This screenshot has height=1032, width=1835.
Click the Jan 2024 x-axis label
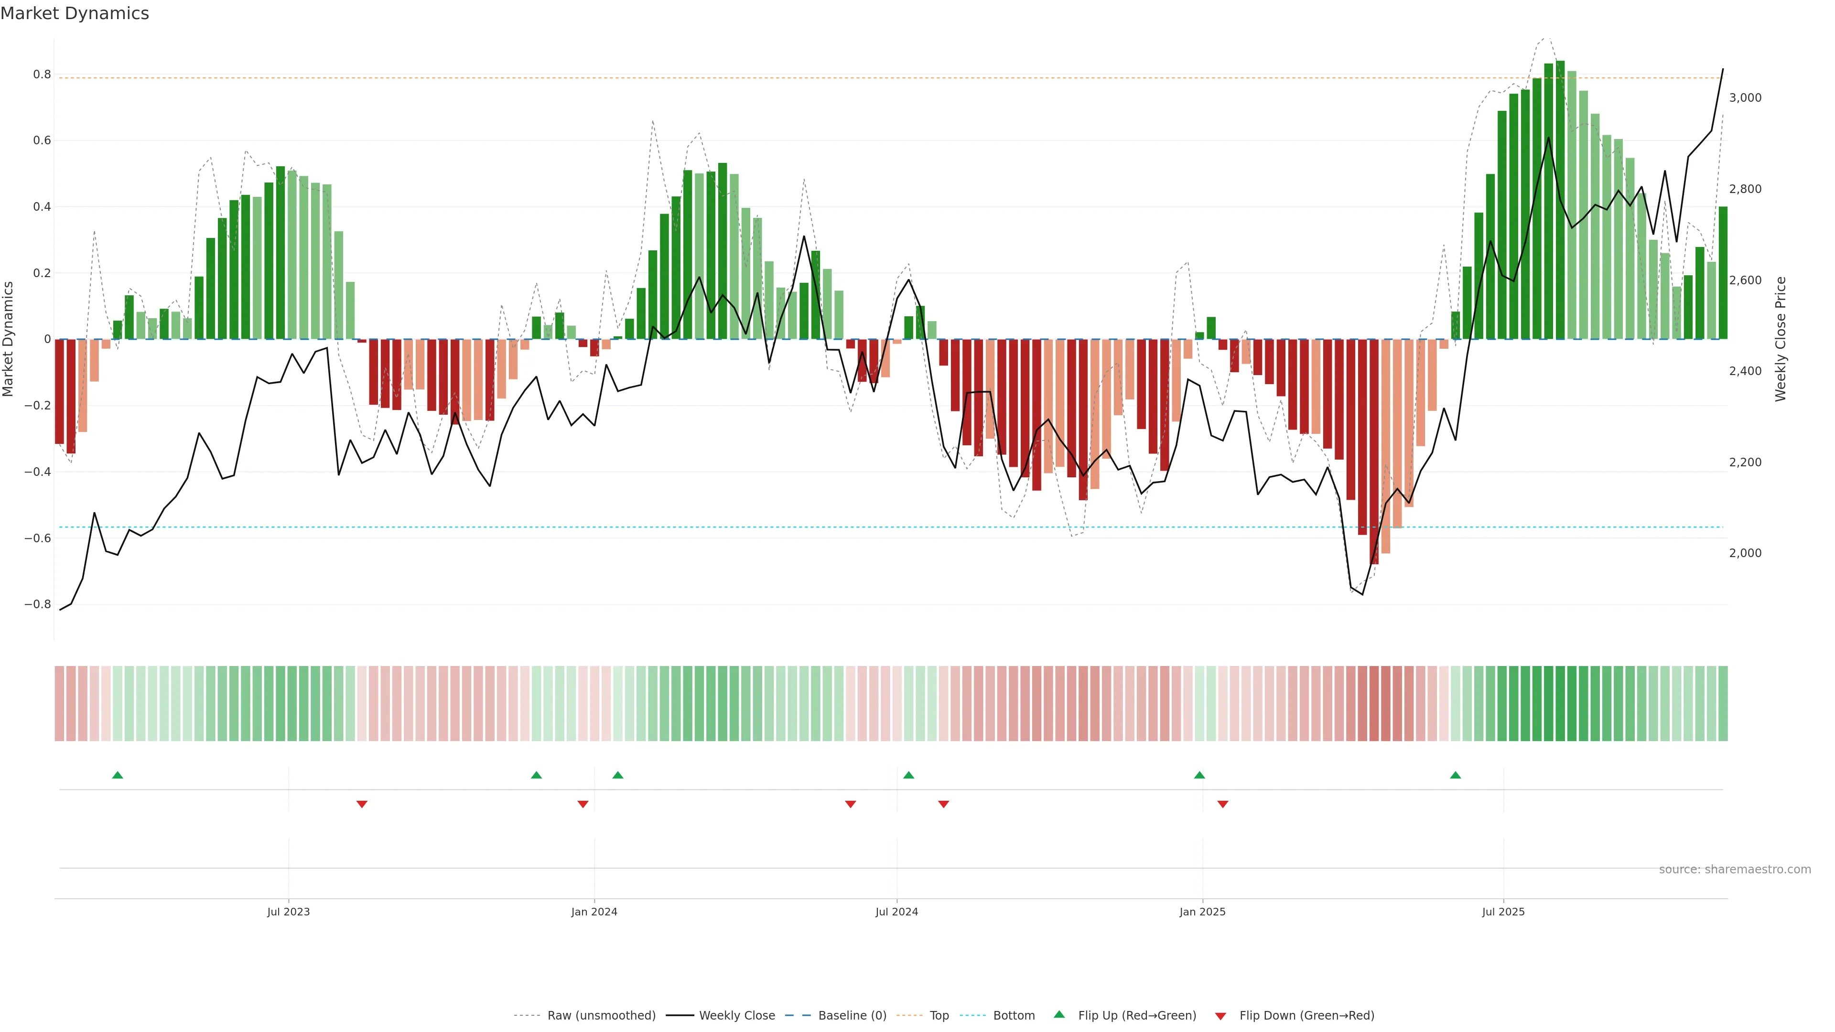pos(594,912)
